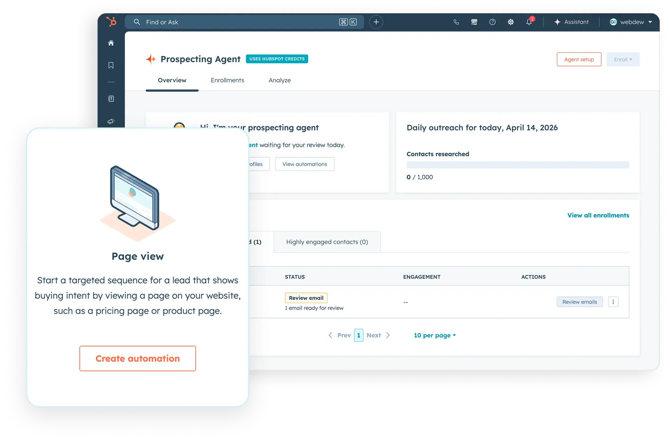Open the View all enrollments link
The width and height of the screenshot is (670, 441).
pyautogui.click(x=598, y=215)
